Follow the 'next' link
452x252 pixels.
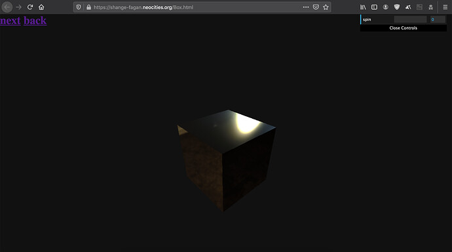(x=10, y=20)
